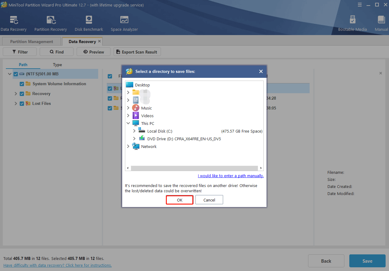Click the Bootable Media icon
The image size is (389, 271).
coord(352,20)
